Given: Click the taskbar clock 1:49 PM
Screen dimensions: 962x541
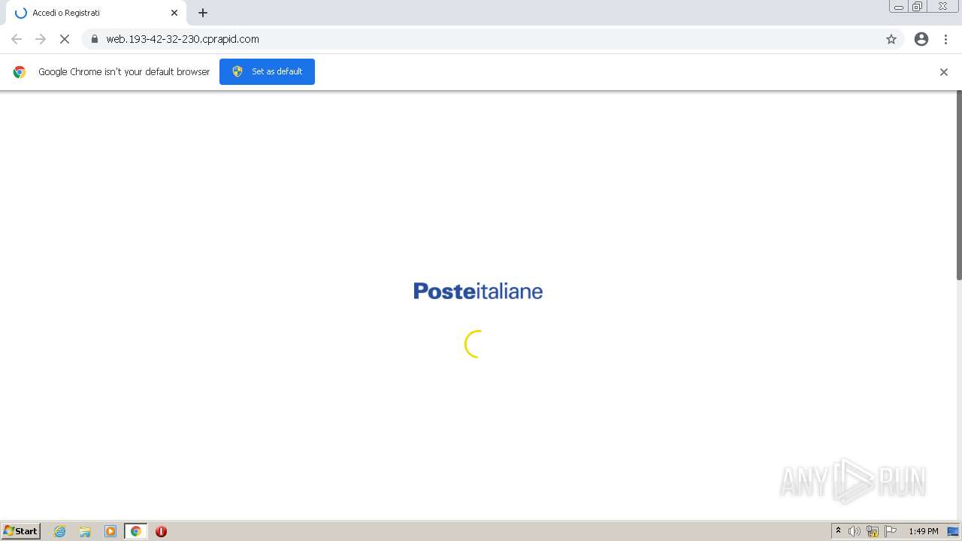Looking at the screenshot, I should tap(924, 531).
